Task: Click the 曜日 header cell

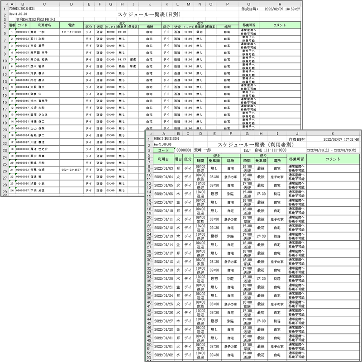Action: (x=178, y=159)
